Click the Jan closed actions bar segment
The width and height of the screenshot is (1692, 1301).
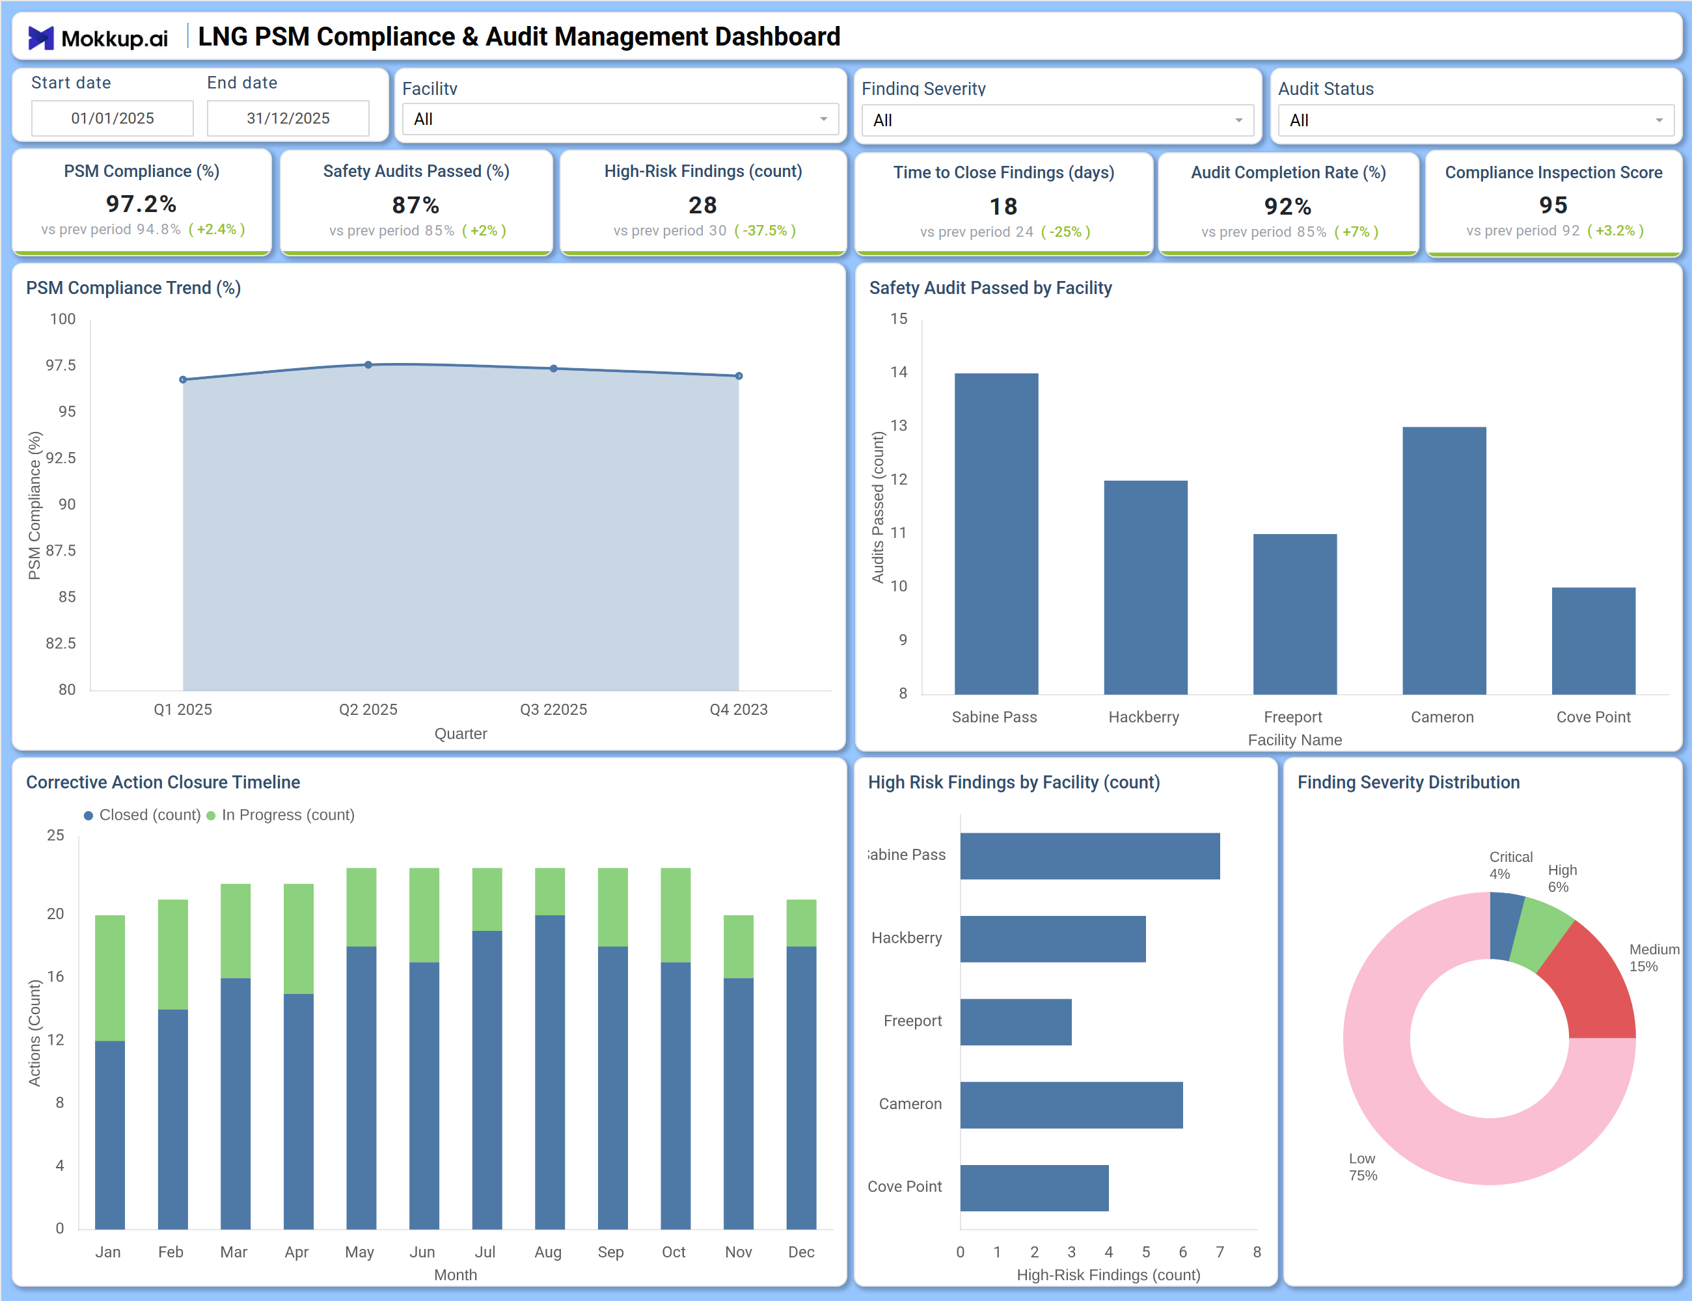[x=110, y=1134]
